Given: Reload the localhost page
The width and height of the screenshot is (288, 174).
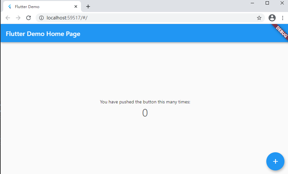Looking at the screenshot, I should pyautogui.click(x=29, y=18).
